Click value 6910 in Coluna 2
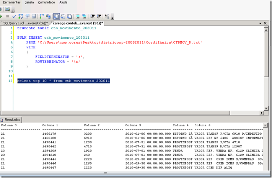 [88, 138]
